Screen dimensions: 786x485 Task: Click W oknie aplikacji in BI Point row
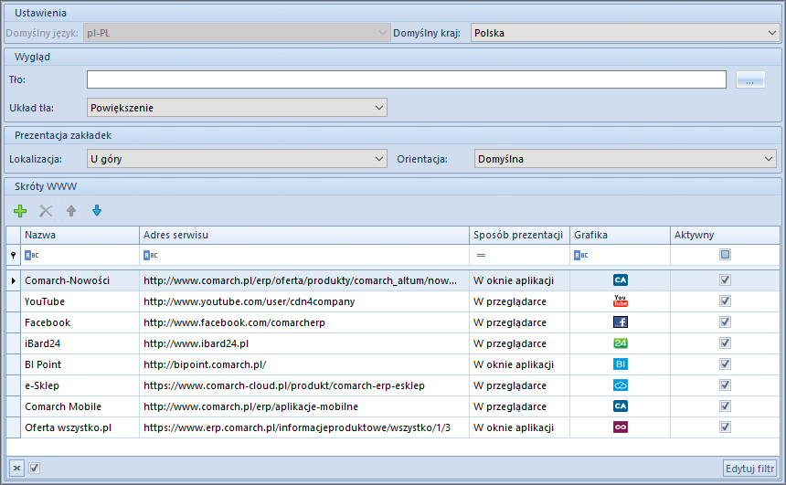point(519,364)
